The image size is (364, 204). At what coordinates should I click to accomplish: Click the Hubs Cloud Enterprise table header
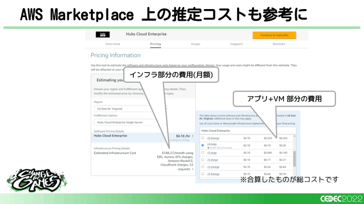216,131
